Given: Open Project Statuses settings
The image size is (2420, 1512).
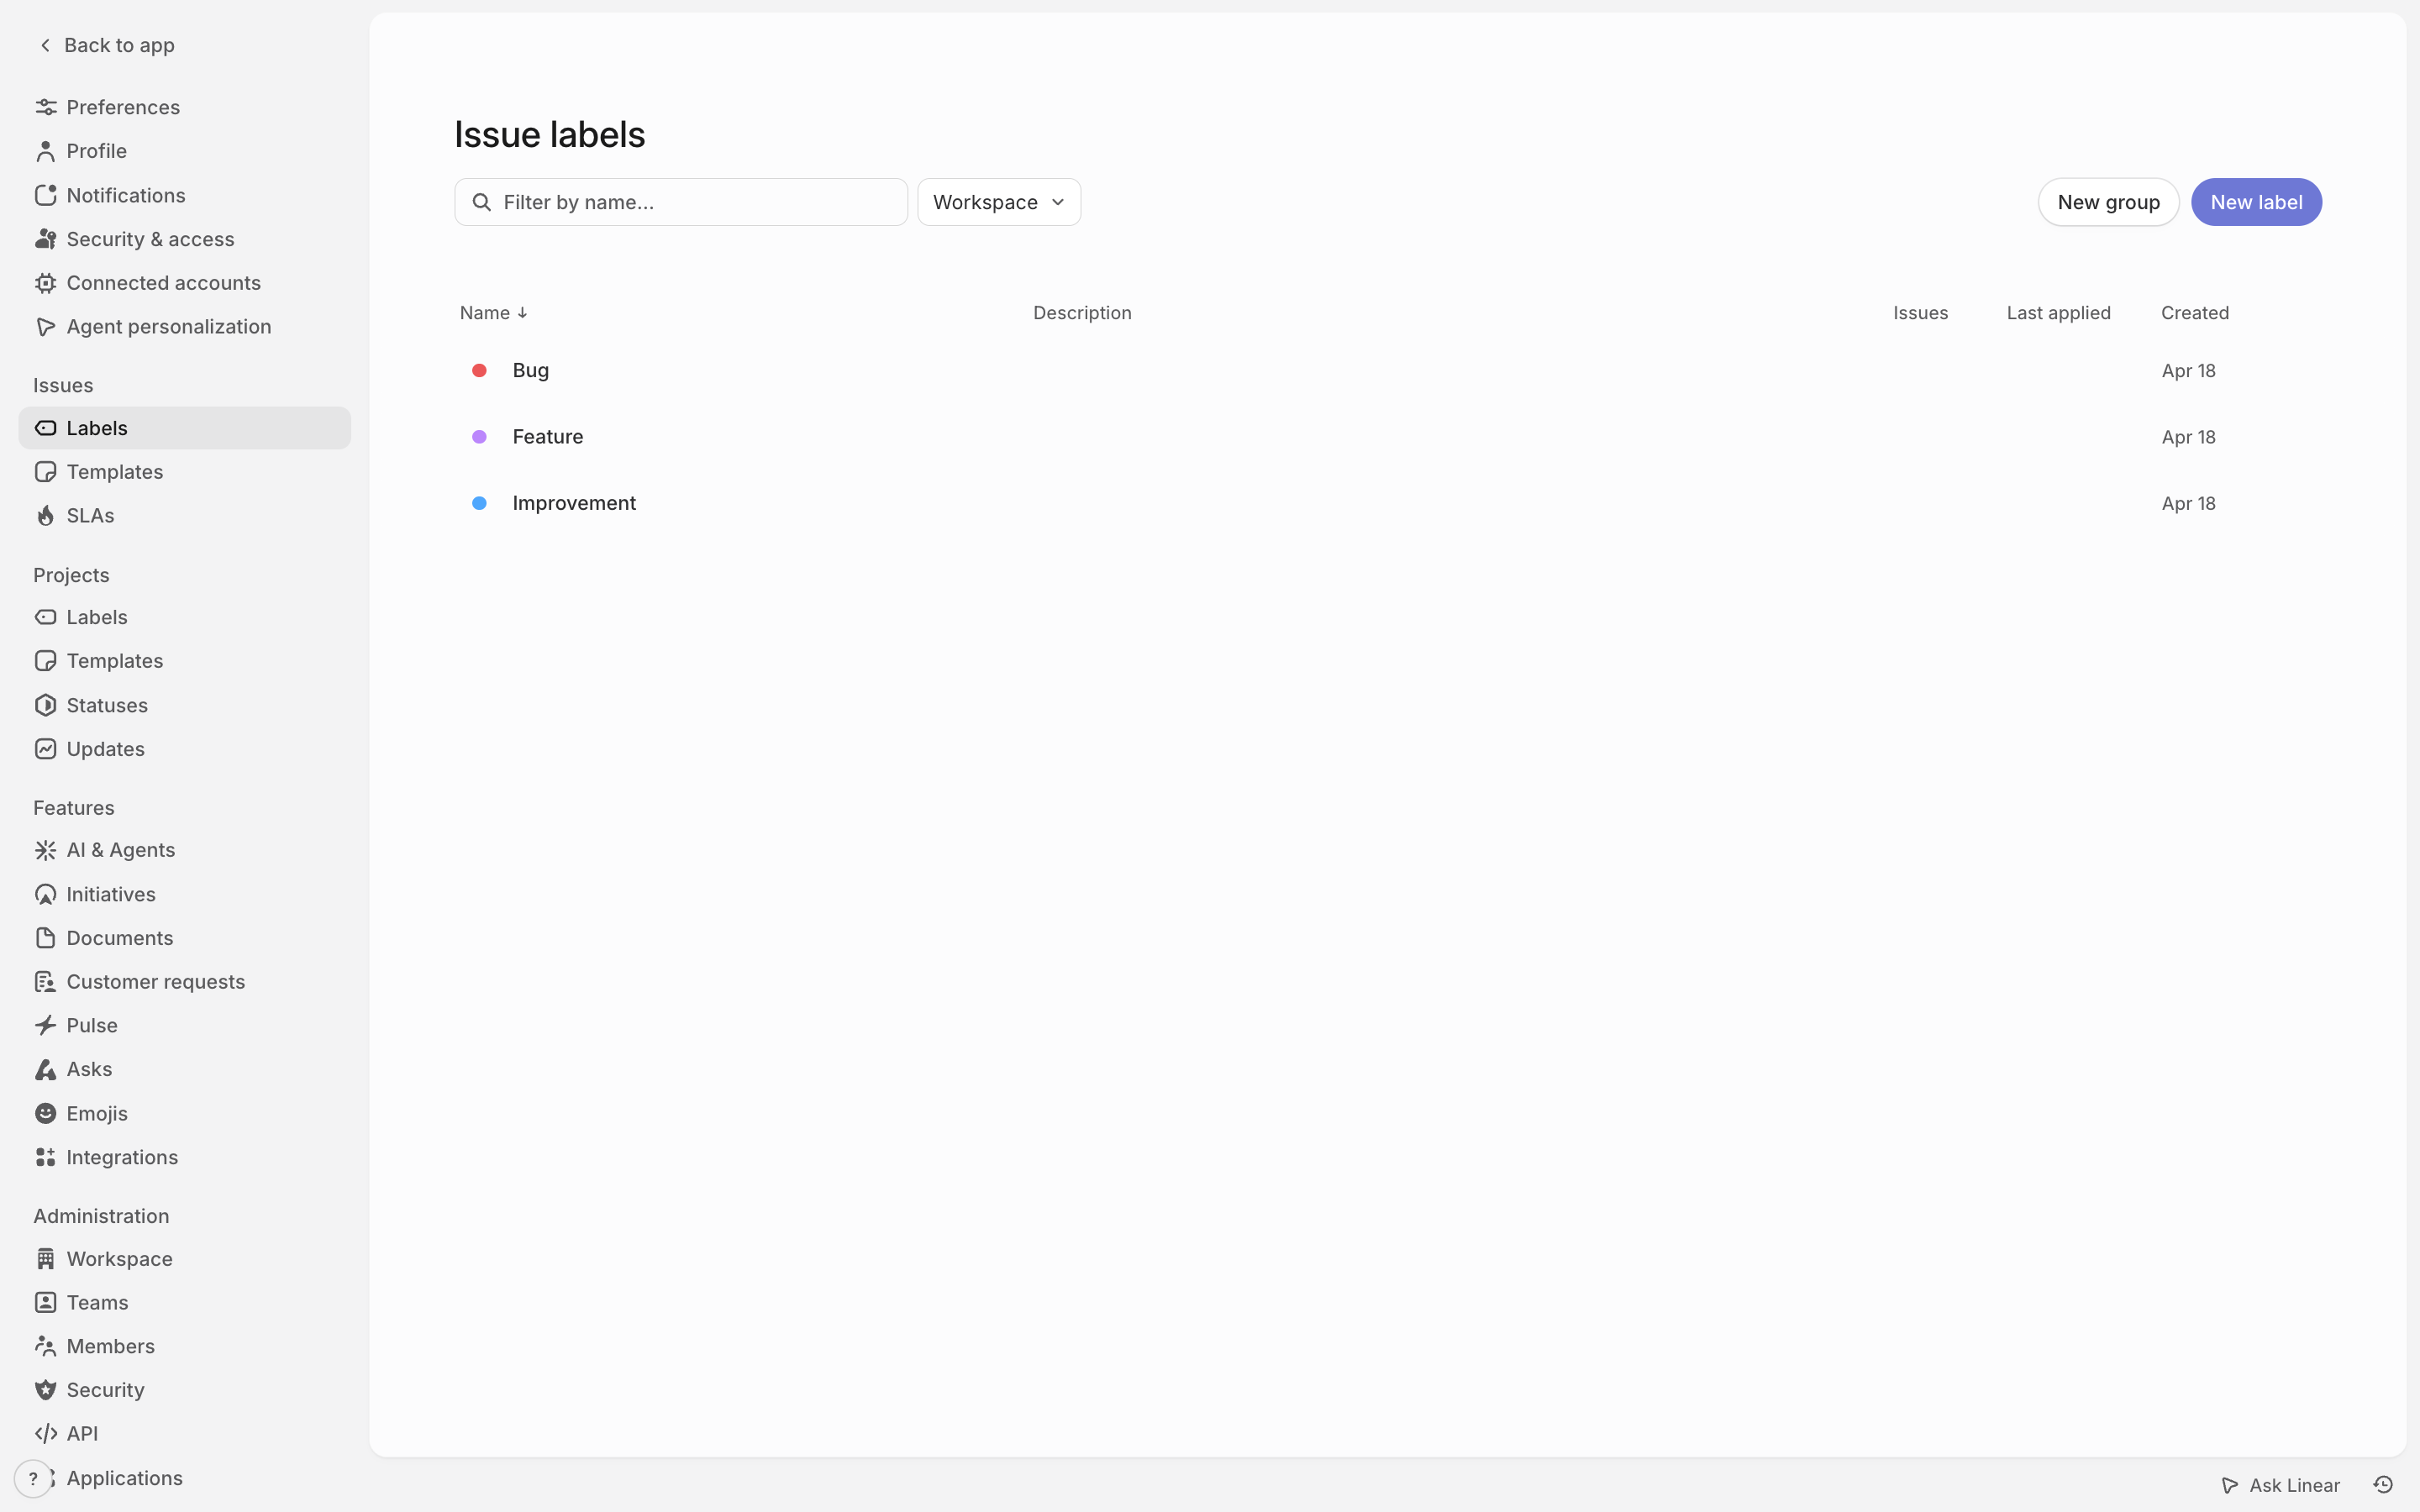Looking at the screenshot, I should click(x=185, y=705).
